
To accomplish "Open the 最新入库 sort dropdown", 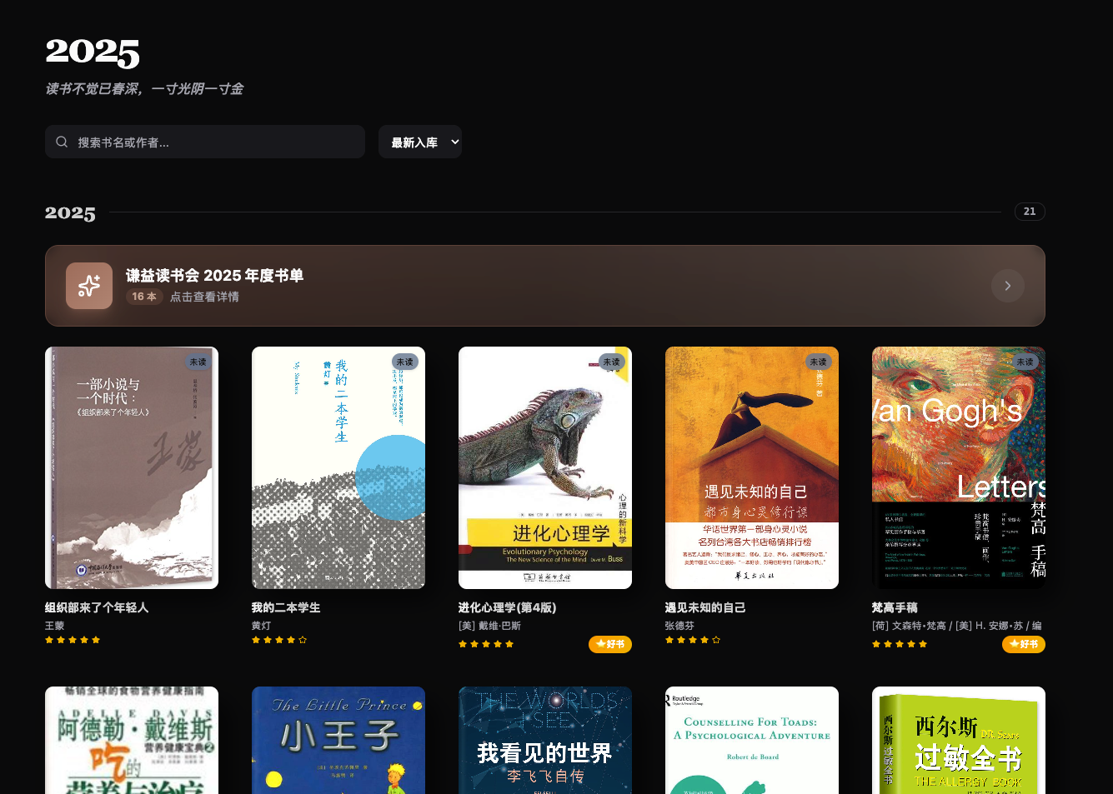I will click(420, 142).
